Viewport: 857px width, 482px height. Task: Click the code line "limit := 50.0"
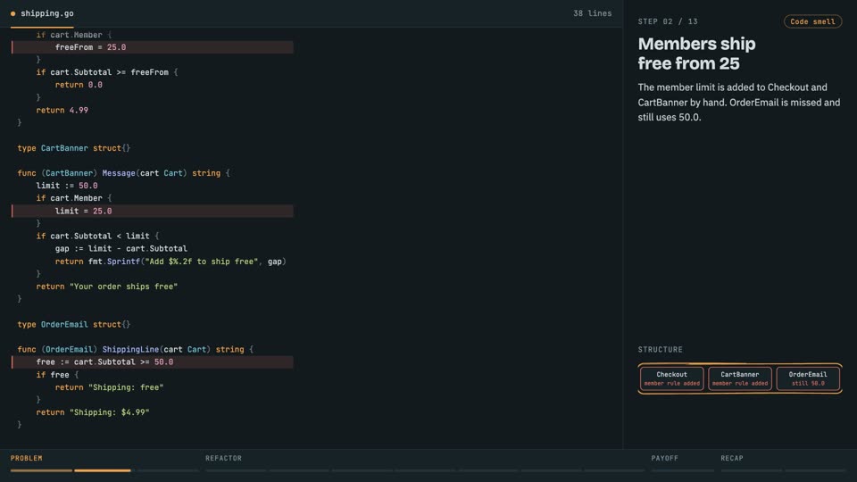pyautogui.click(x=67, y=186)
